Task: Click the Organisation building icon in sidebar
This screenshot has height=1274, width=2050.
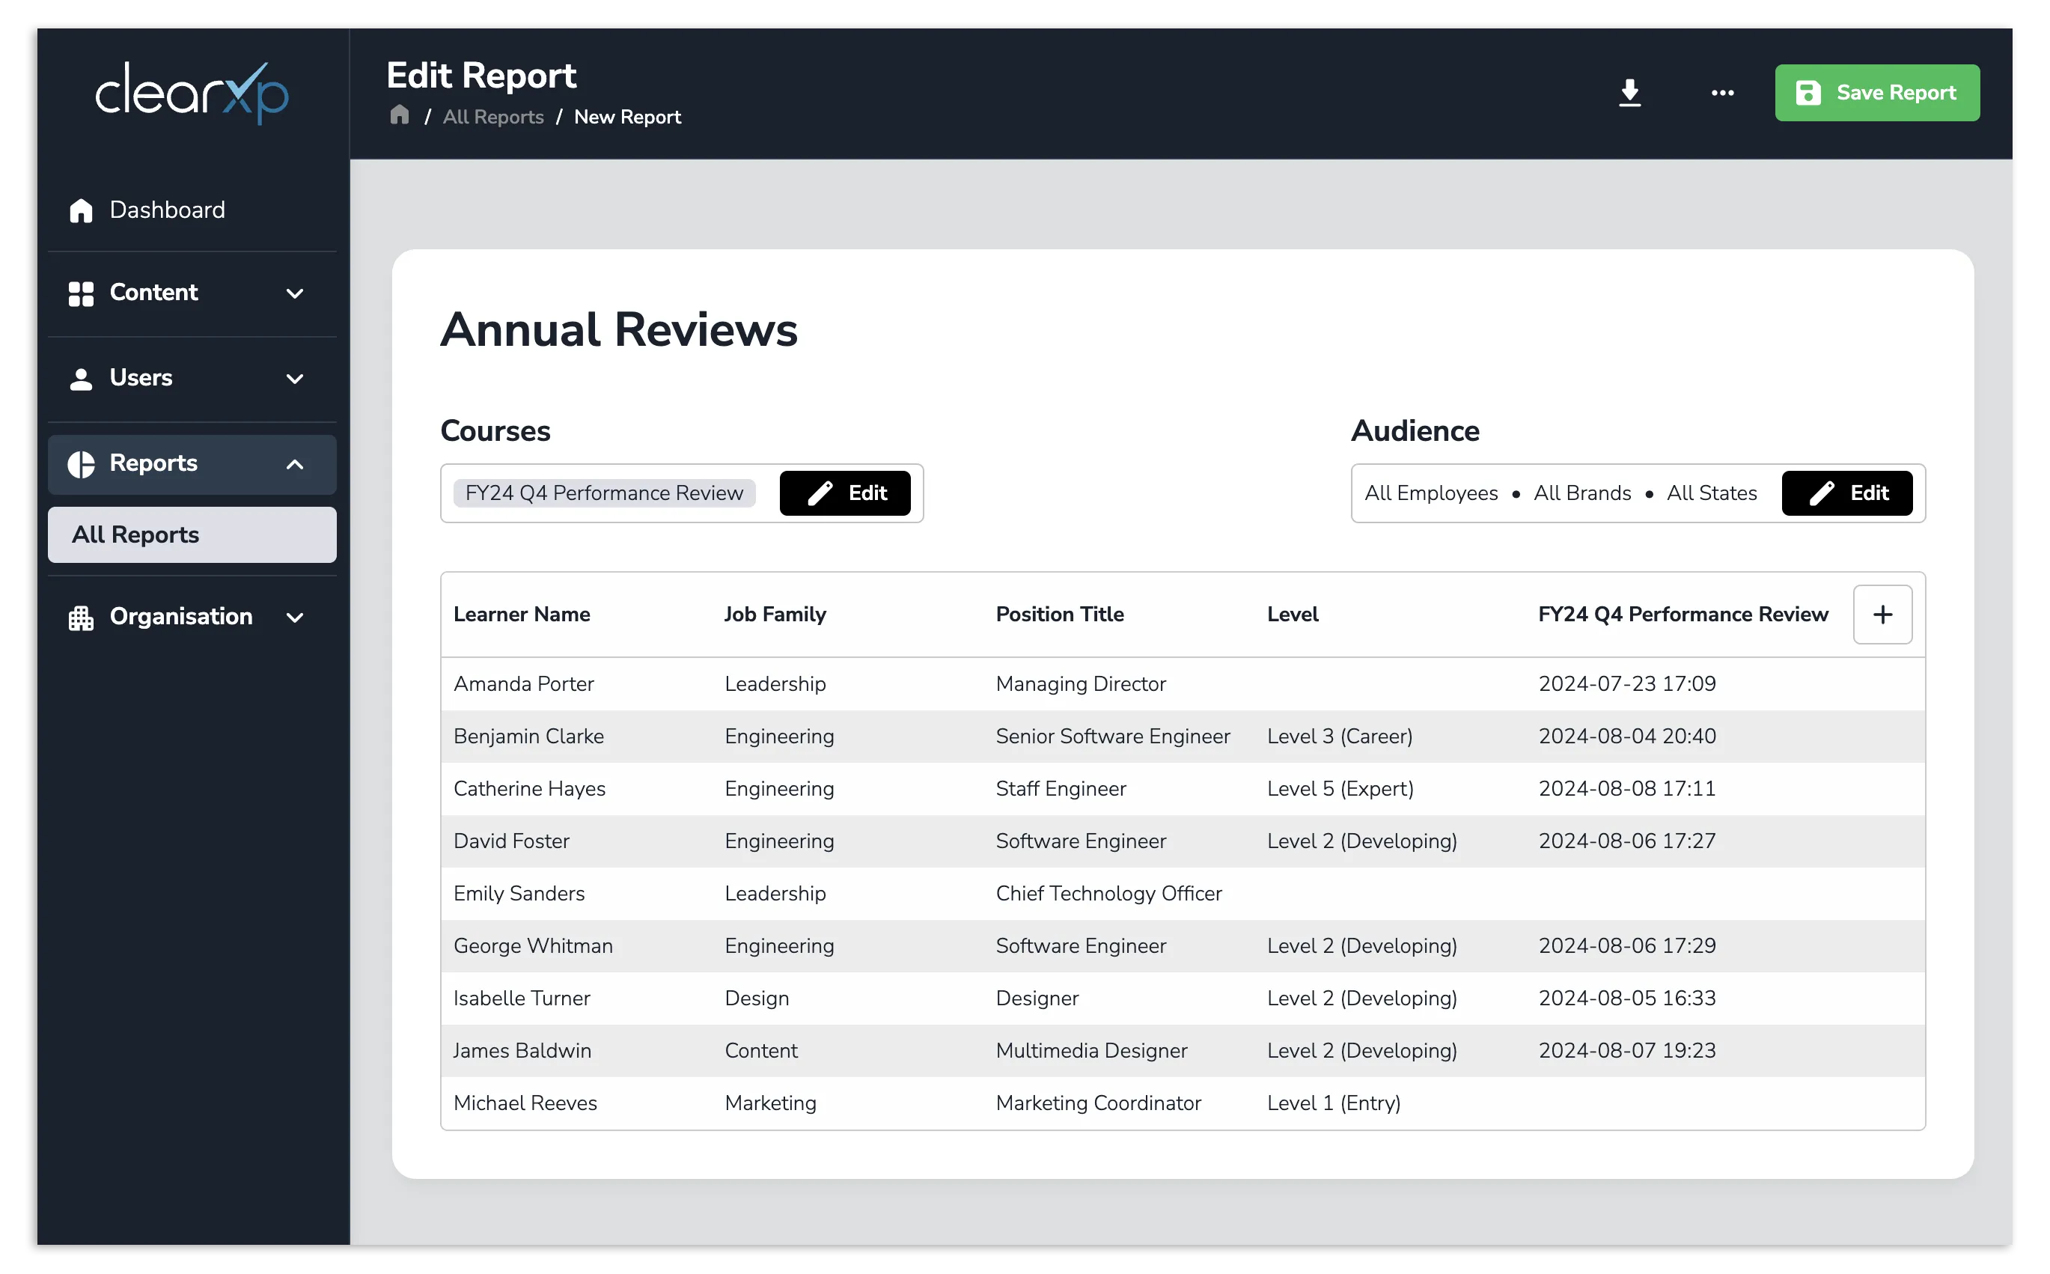Action: point(81,619)
